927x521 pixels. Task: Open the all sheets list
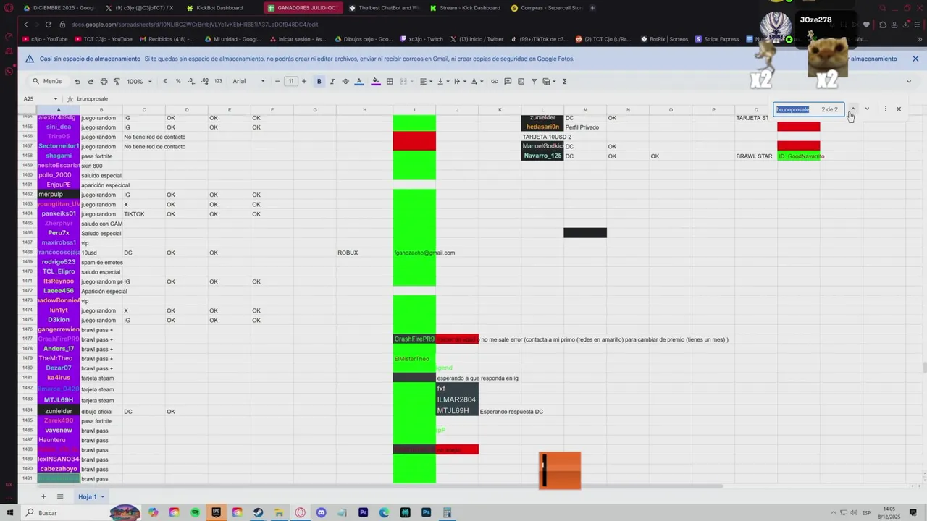pyautogui.click(x=60, y=496)
